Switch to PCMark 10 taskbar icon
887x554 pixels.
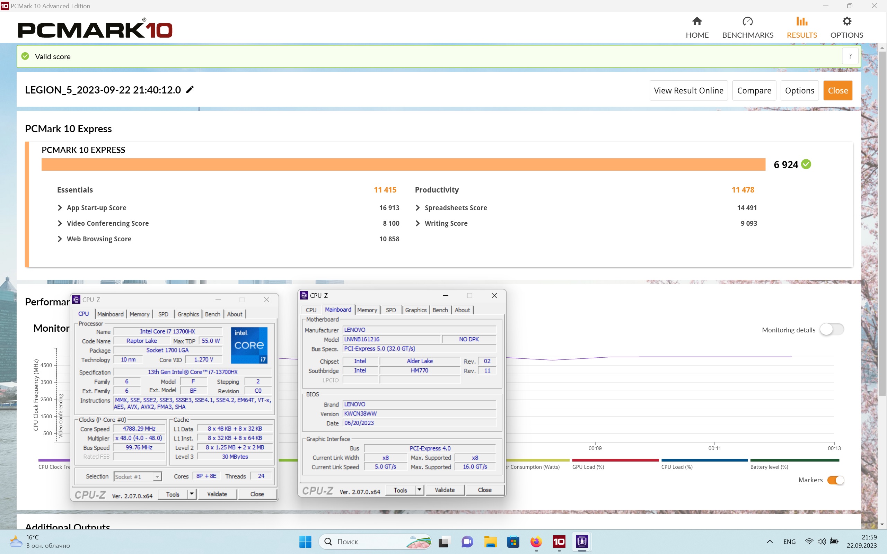(559, 542)
